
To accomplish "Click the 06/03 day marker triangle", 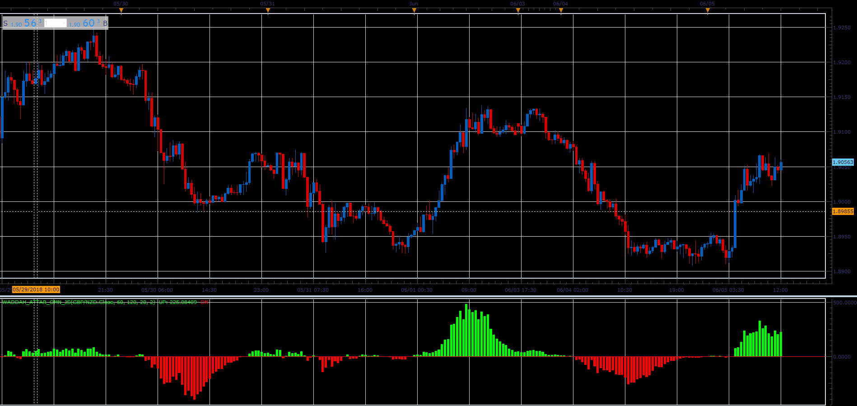I will click(x=518, y=10).
